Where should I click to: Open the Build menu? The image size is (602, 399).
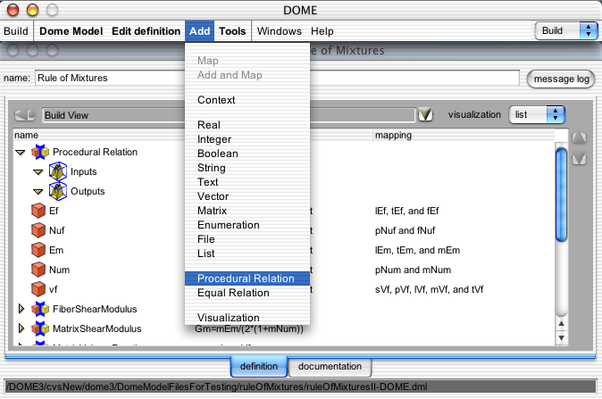tap(16, 31)
